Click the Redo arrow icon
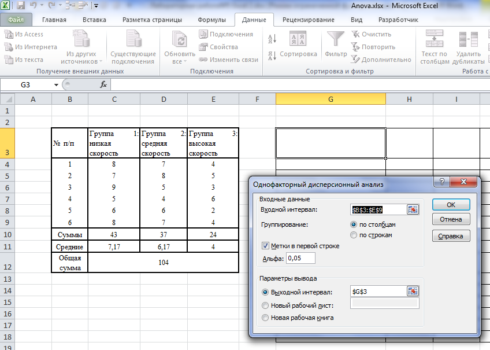 51,5
